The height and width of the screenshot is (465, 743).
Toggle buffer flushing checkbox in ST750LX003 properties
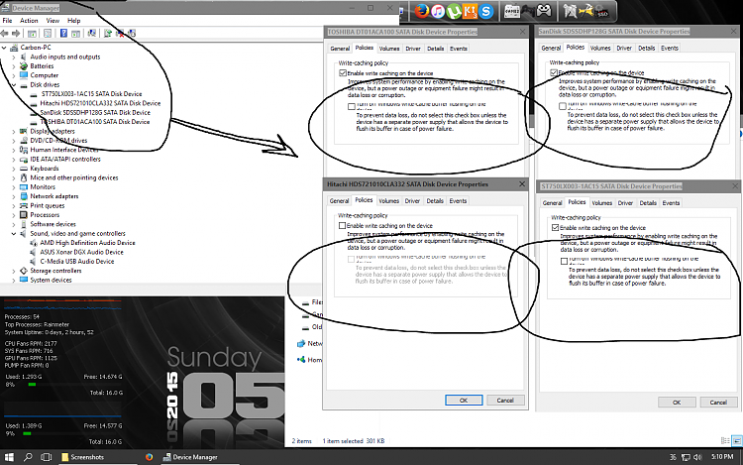(x=564, y=261)
